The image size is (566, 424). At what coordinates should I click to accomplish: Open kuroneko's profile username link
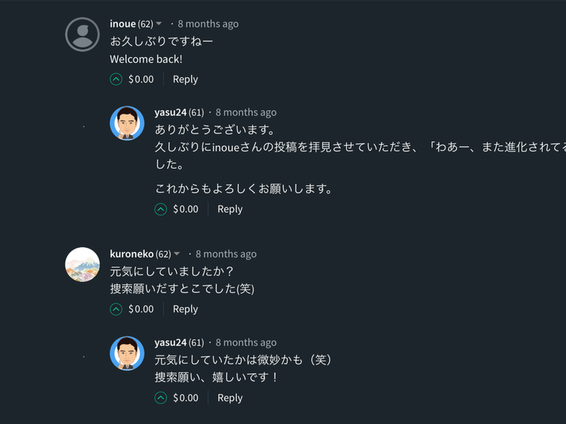click(x=132, y=254)
